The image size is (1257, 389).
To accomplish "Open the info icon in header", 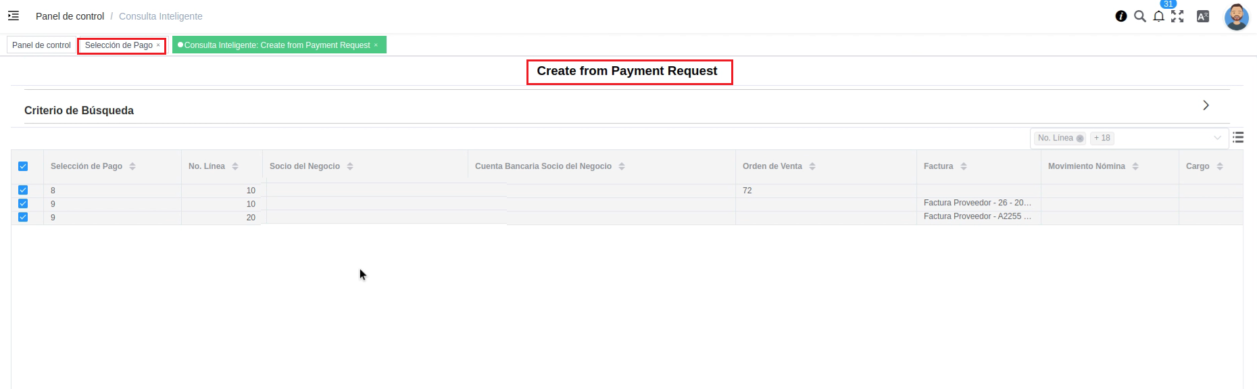I will 1120,16.
